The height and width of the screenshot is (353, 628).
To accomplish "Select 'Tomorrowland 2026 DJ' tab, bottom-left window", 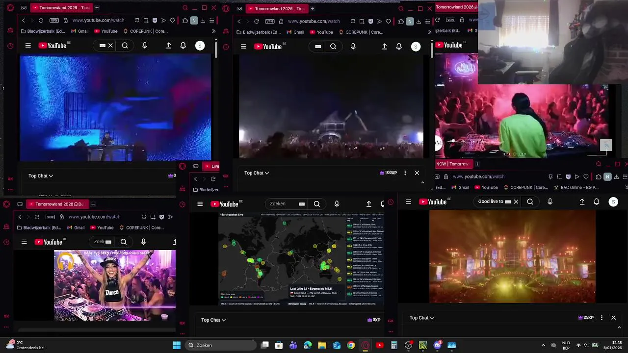I will 57,204.
